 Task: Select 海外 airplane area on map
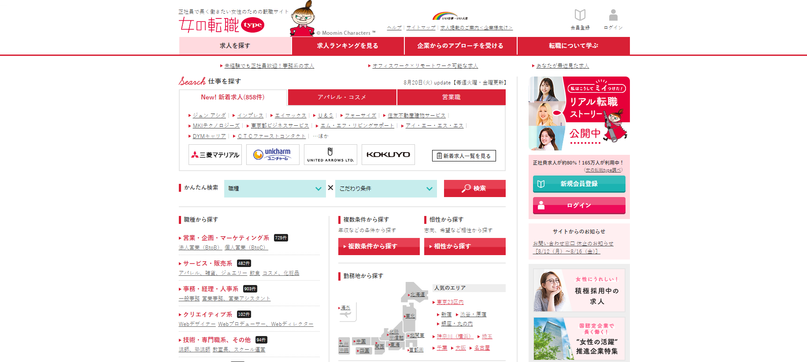pos(346,308)
